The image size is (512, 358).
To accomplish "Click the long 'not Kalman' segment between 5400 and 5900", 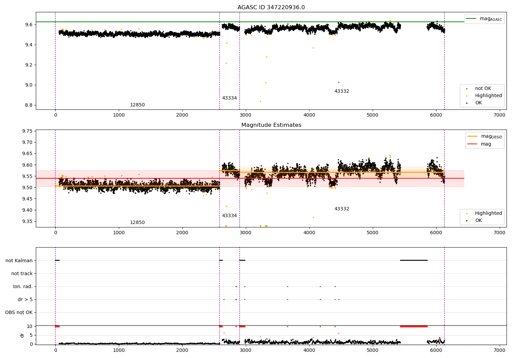I will pyautogui.click(x=414, y=260).
